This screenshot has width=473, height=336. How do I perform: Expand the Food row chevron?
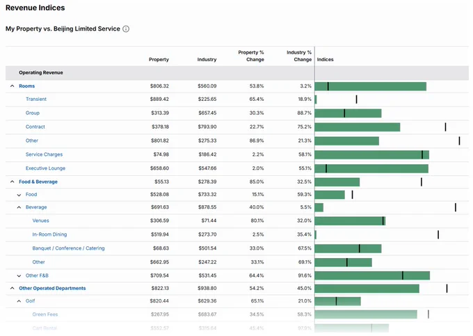tap(19, 195)
